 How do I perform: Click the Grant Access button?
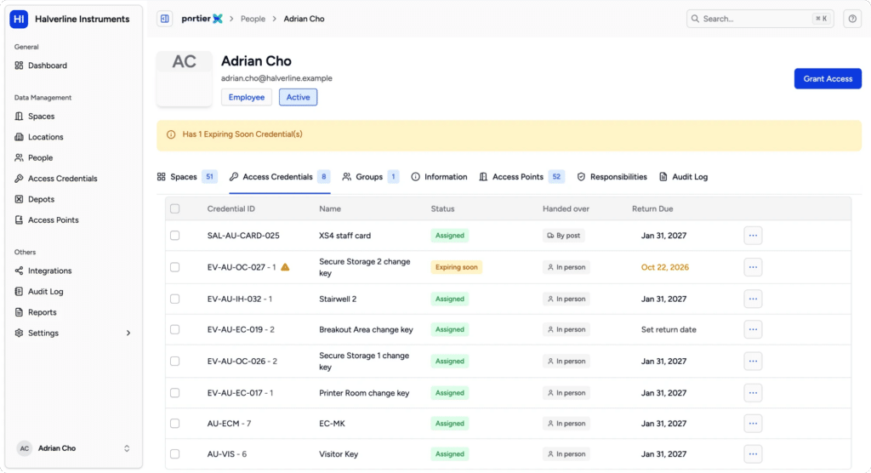(828, 79)
